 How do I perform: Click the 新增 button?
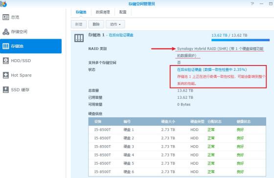point(79,24)
